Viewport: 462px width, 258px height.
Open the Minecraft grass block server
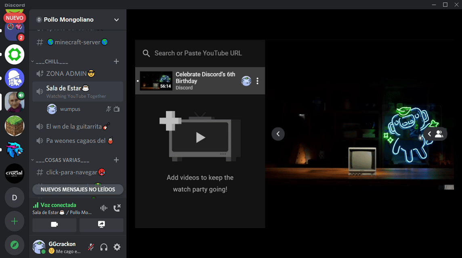15,126
